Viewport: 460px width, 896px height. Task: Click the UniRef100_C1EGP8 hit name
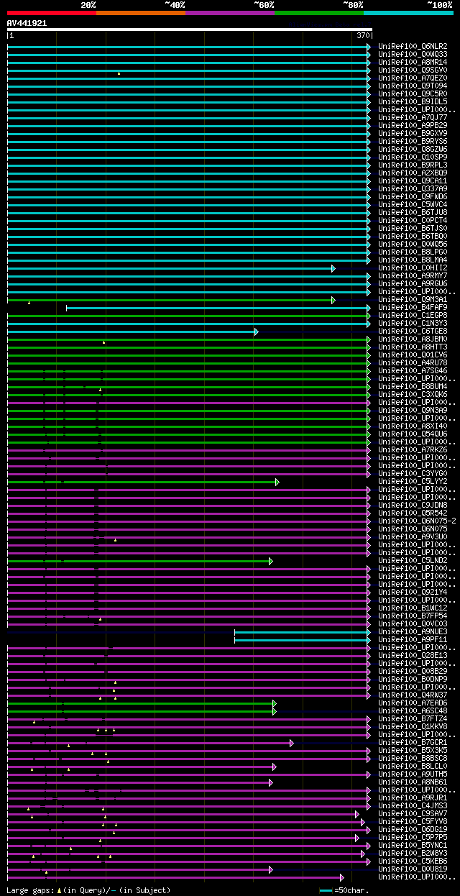[413, 316]
